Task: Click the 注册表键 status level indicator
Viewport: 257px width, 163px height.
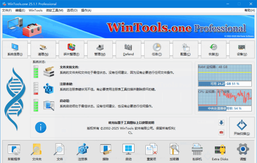Action: [x=36, y=89]
